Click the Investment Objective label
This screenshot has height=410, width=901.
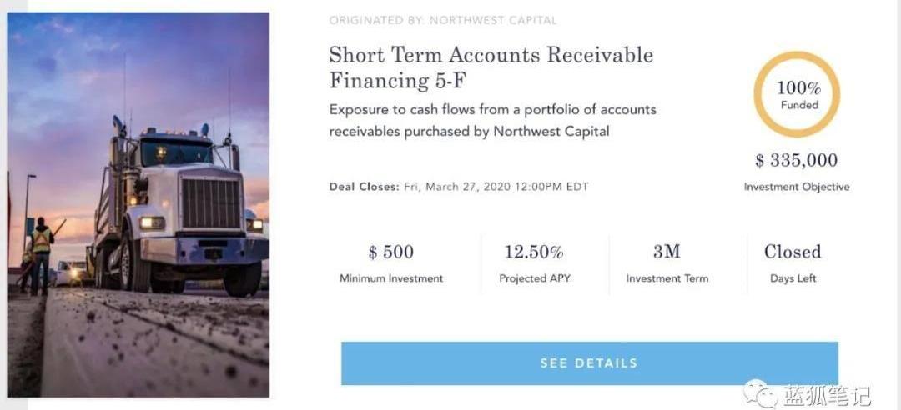797,187
